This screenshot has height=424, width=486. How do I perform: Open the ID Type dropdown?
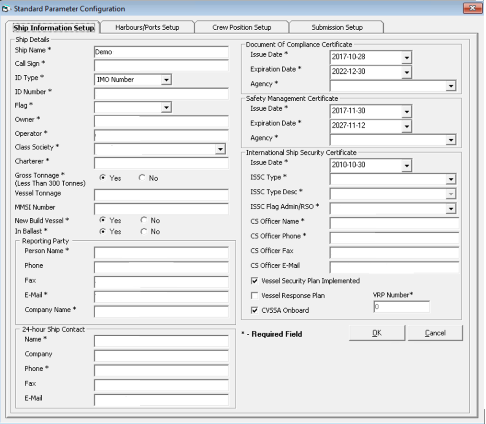(x=166, y=80)
